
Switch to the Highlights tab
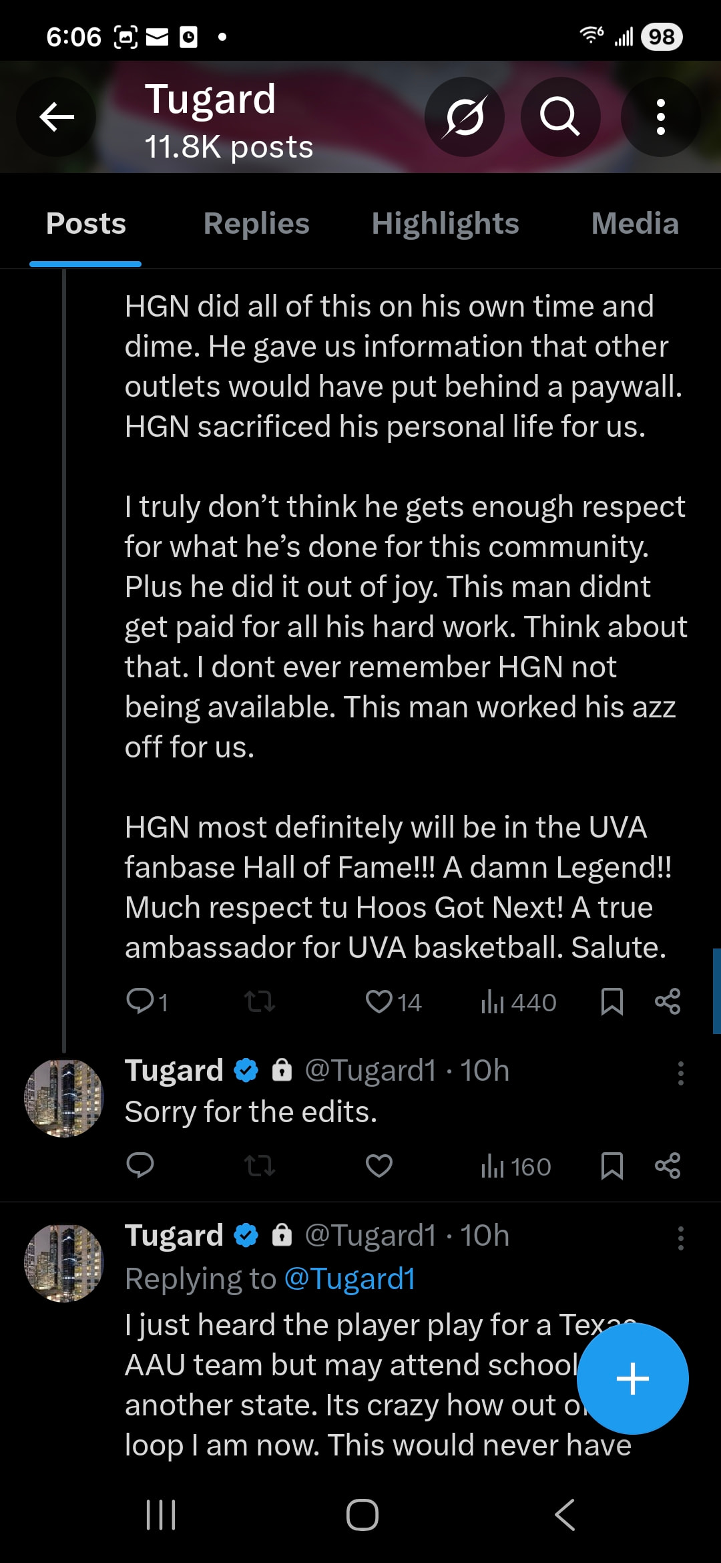point(445,224)
